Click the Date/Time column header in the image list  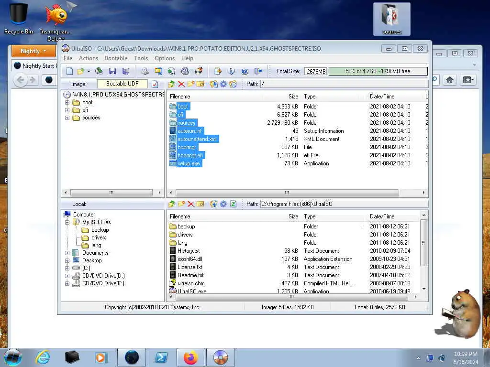(x=382, y=97)
